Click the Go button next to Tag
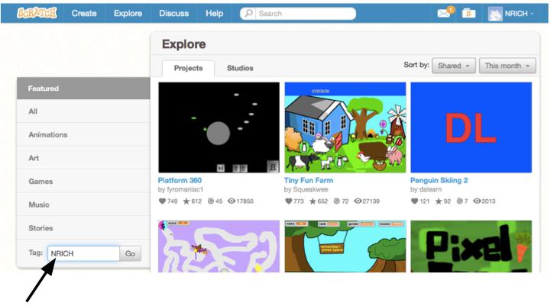The width and height of the screenshot is (554, 306). pos(130,253)
